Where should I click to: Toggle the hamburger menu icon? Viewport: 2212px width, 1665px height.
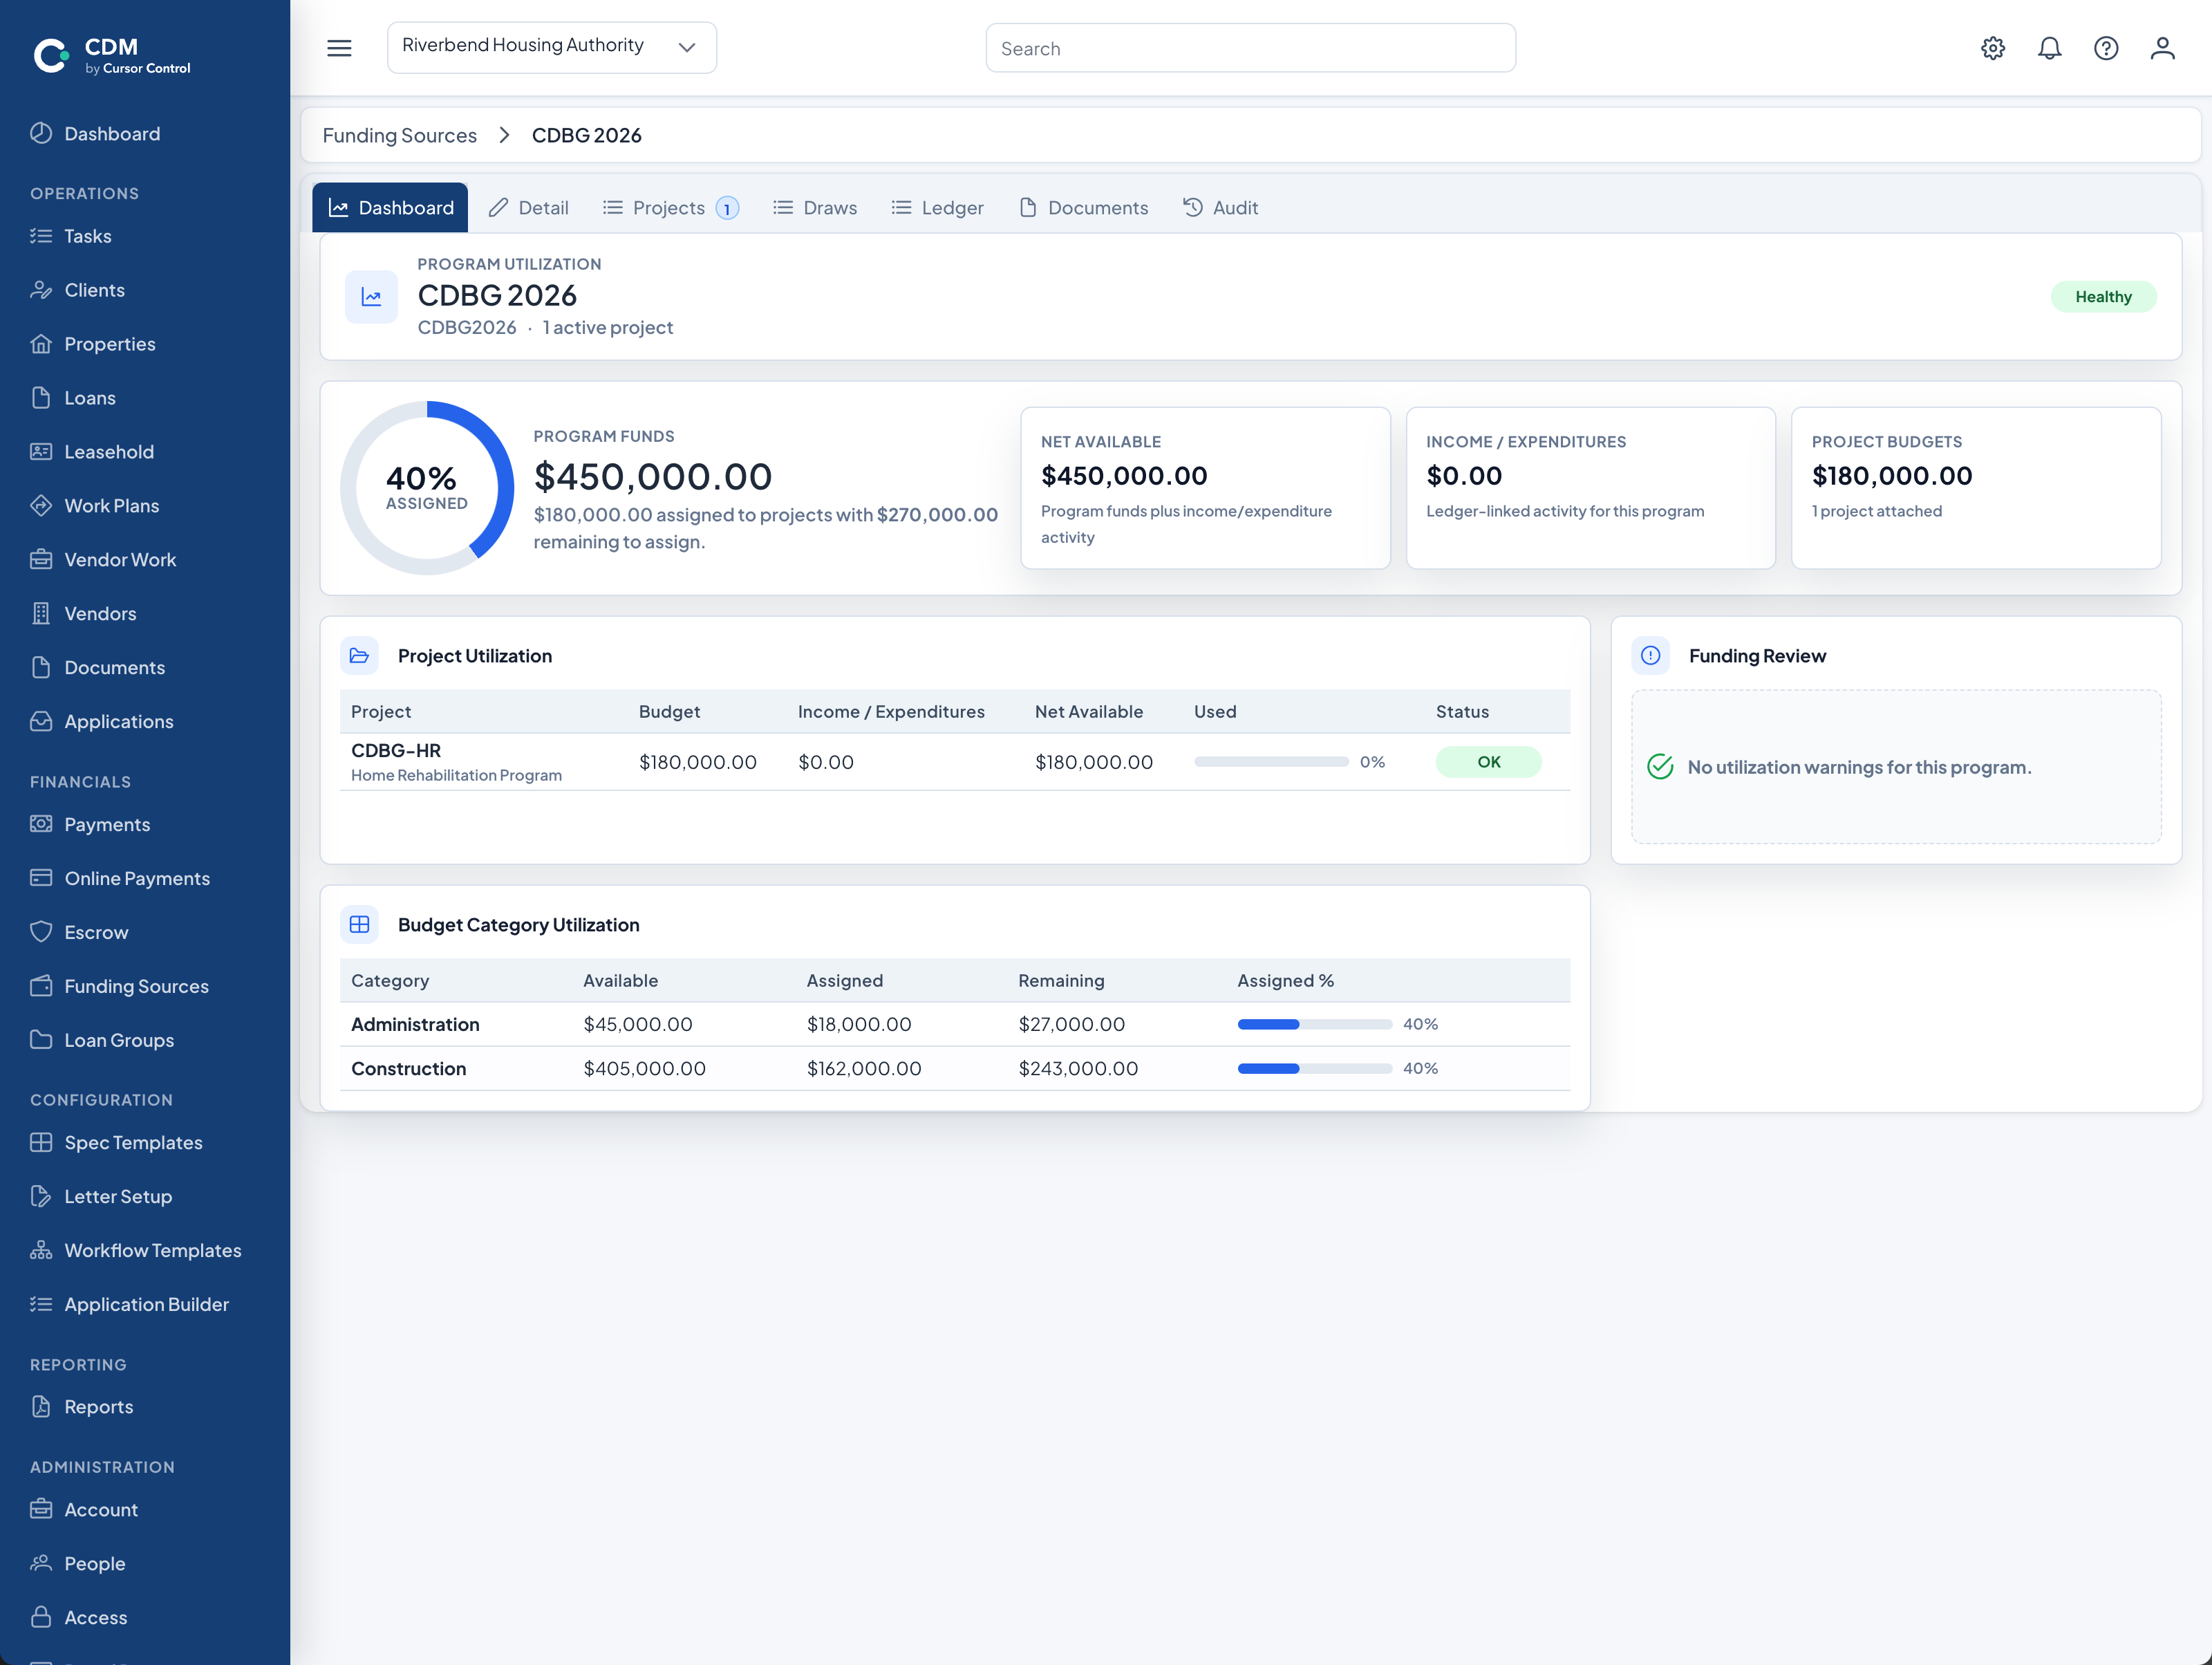[339, 48]
